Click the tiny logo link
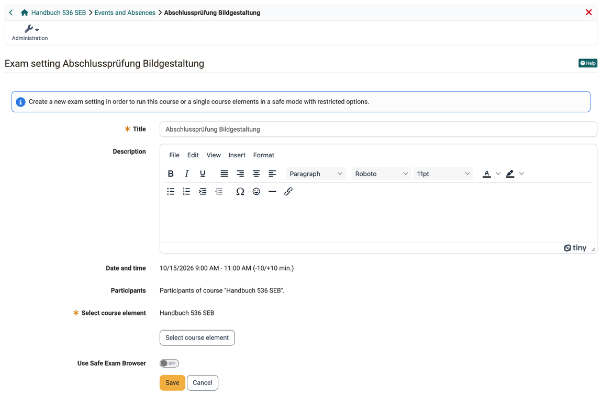Image resolution: width=602 pixels, height=397 pixels. 575,248
